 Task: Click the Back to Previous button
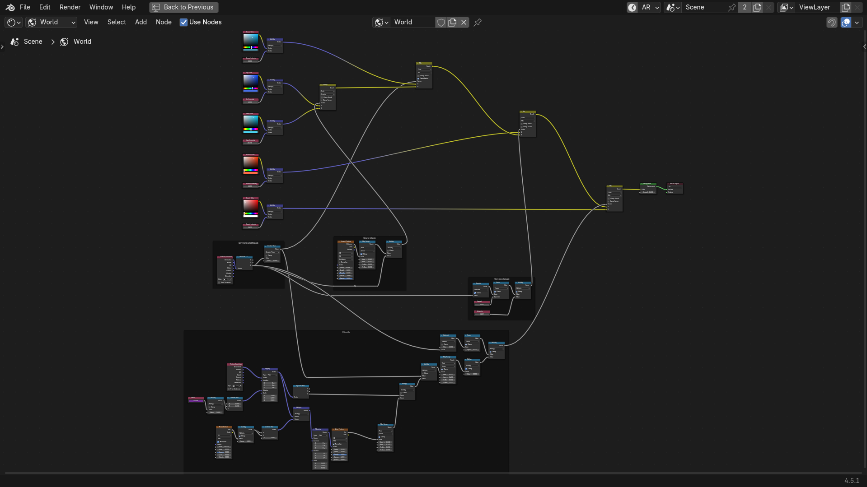pyautogui.click(x=183, y=7)
